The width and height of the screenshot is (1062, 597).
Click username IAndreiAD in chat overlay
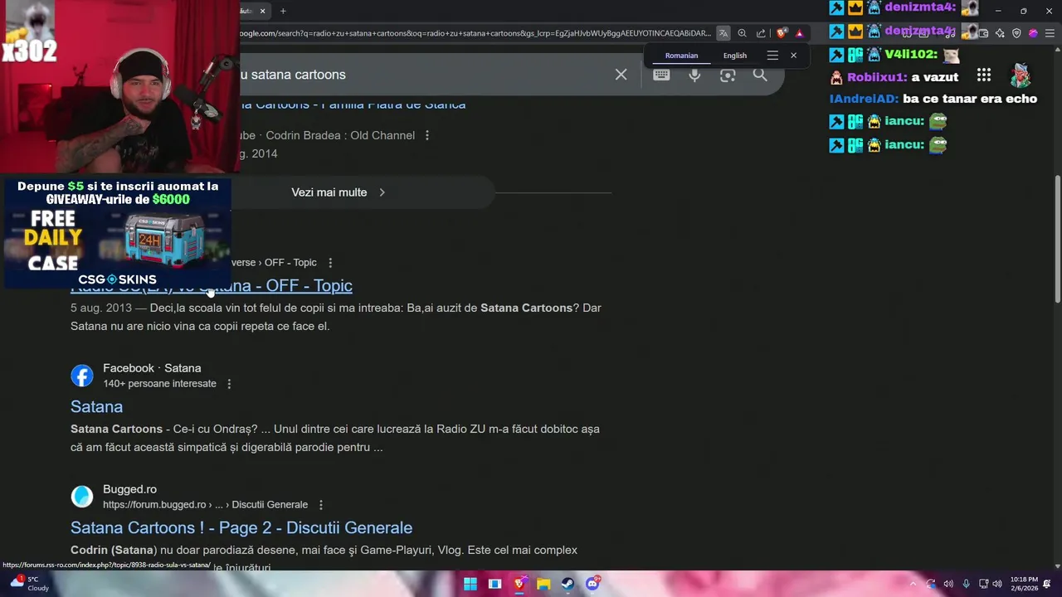(x=863, y=99)
